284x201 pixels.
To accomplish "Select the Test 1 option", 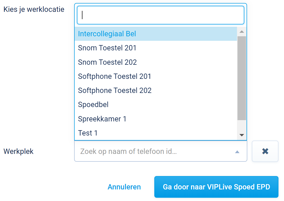I will click(x=88, y=133).
